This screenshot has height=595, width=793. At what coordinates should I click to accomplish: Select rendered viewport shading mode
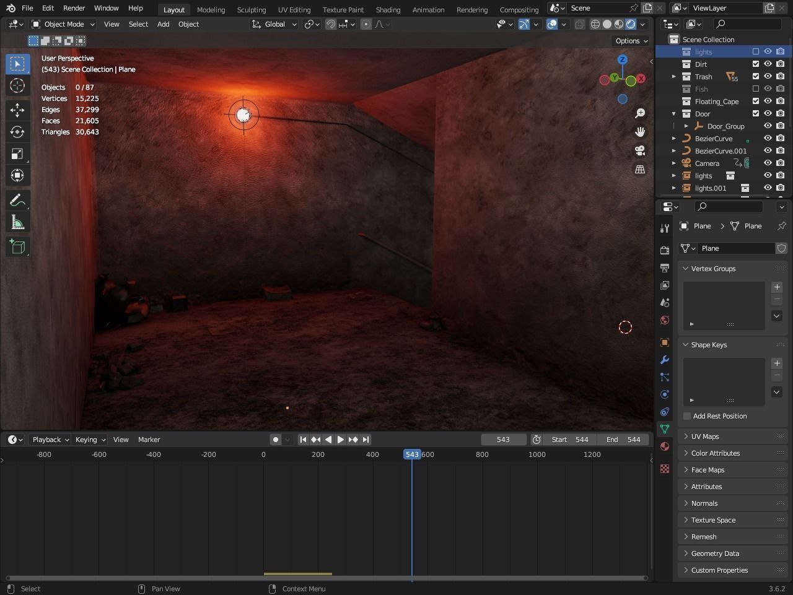pos(631,24)
